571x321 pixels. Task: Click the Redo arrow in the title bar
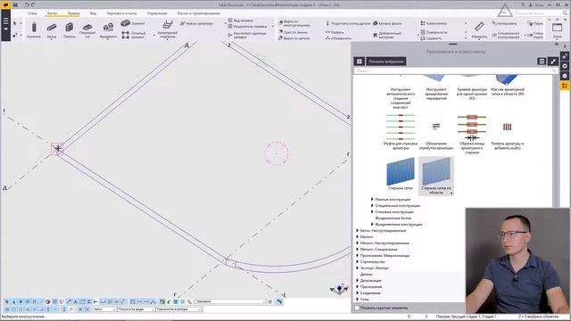pos(33,4)
